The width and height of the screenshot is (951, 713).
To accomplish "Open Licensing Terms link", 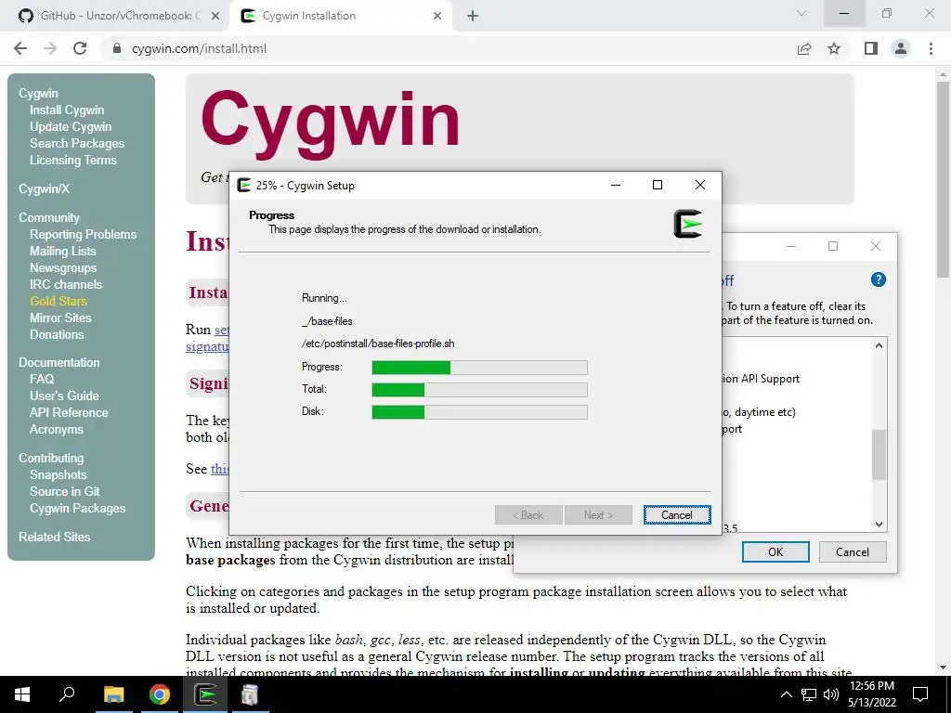I will coord(72,160).
